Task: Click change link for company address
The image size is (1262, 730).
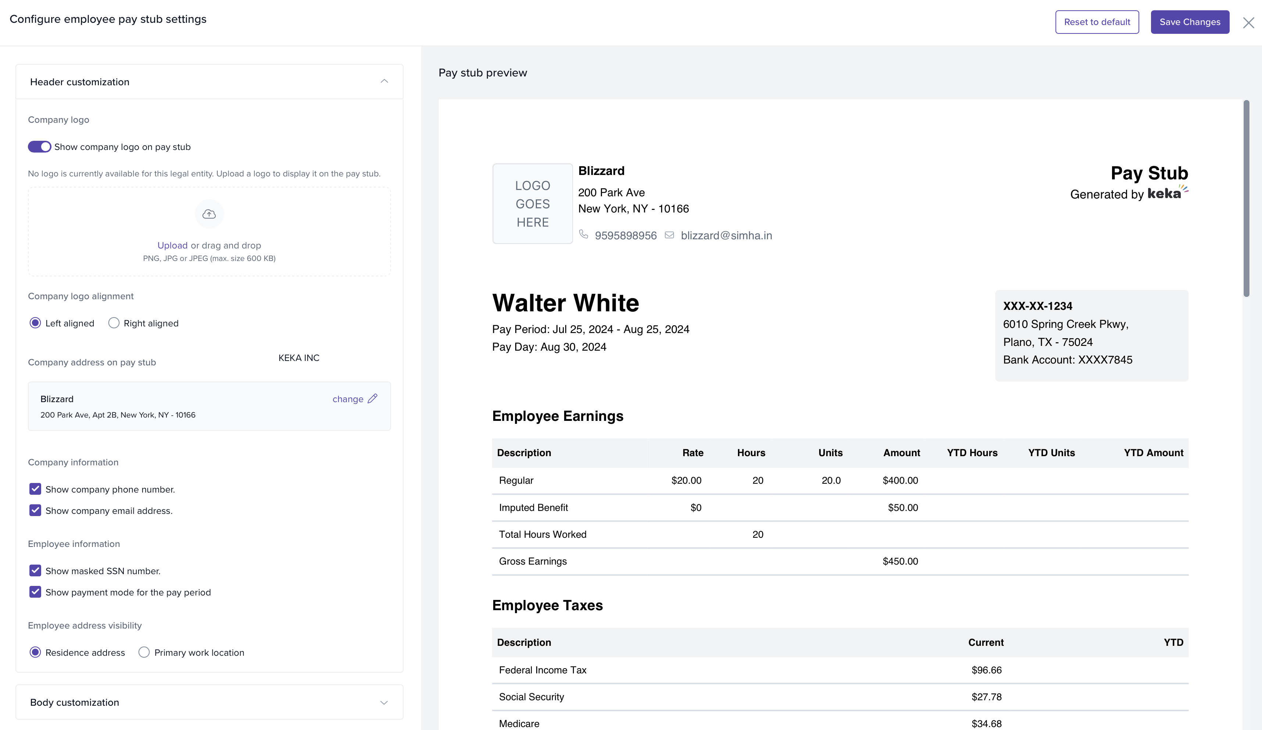Action: point(348,399)
